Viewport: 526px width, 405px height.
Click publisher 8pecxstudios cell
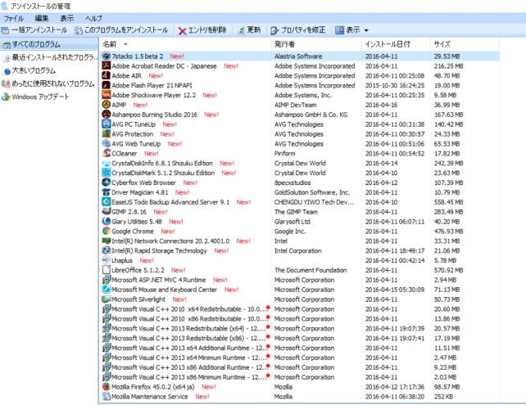pos(292,182)
